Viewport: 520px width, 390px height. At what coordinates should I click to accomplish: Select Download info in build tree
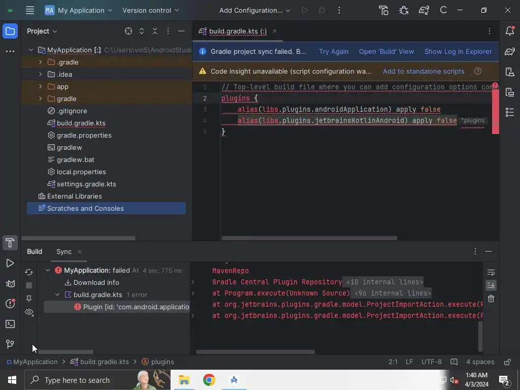click(x=96, y=282)
